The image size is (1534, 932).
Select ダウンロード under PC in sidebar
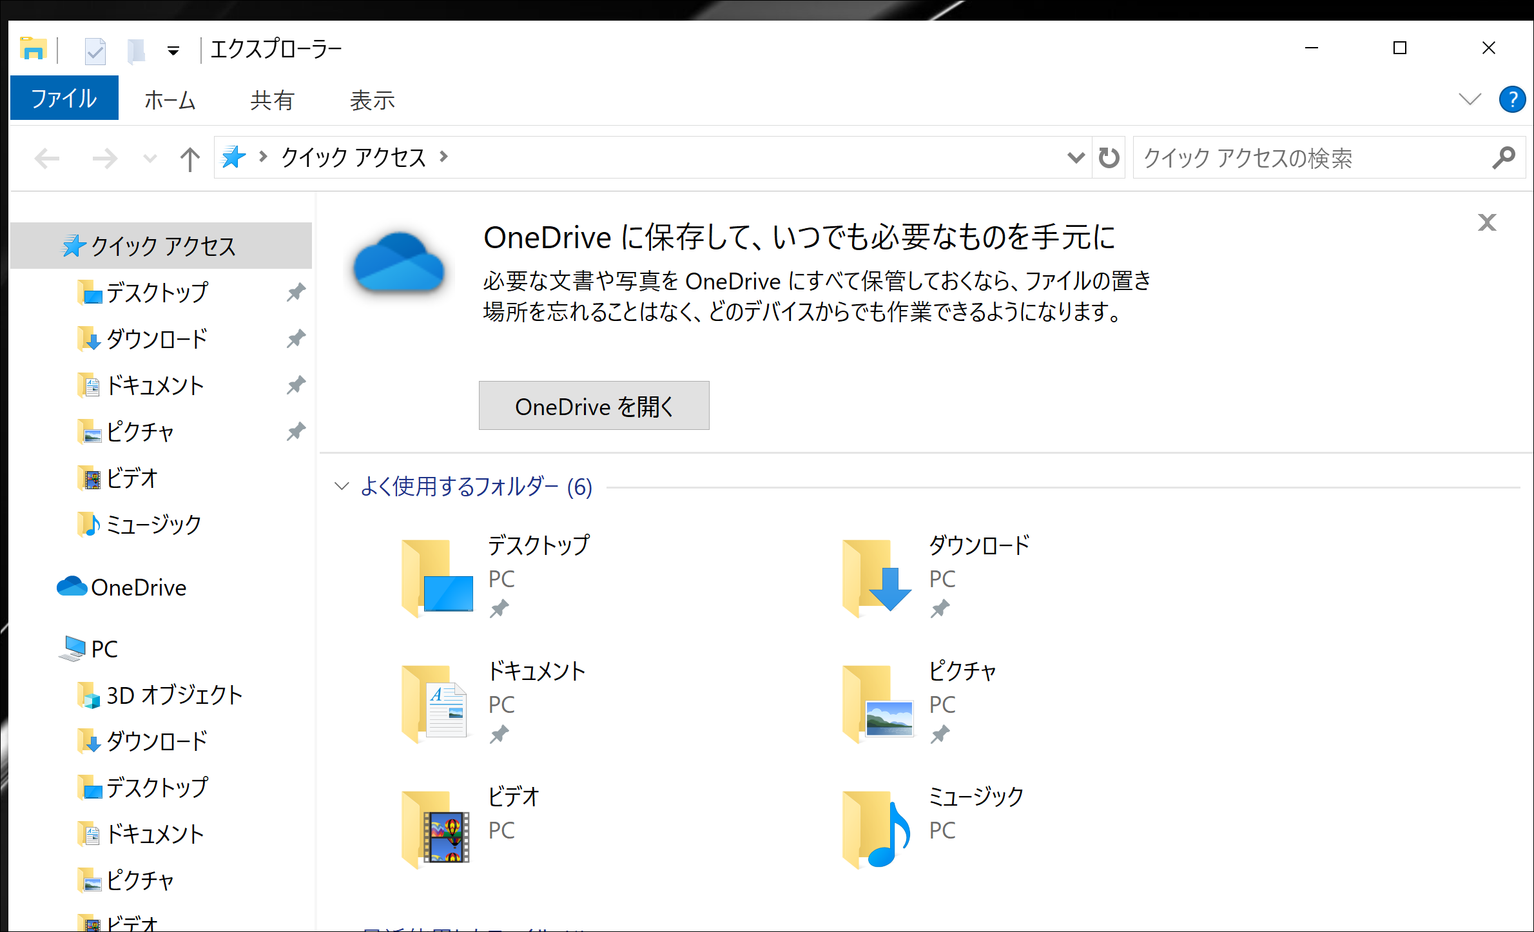pyautogui.click(x=157, y=741)
